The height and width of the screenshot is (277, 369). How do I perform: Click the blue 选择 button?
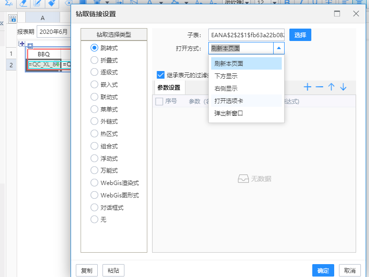pyautogui.click(x=300, y=35)
